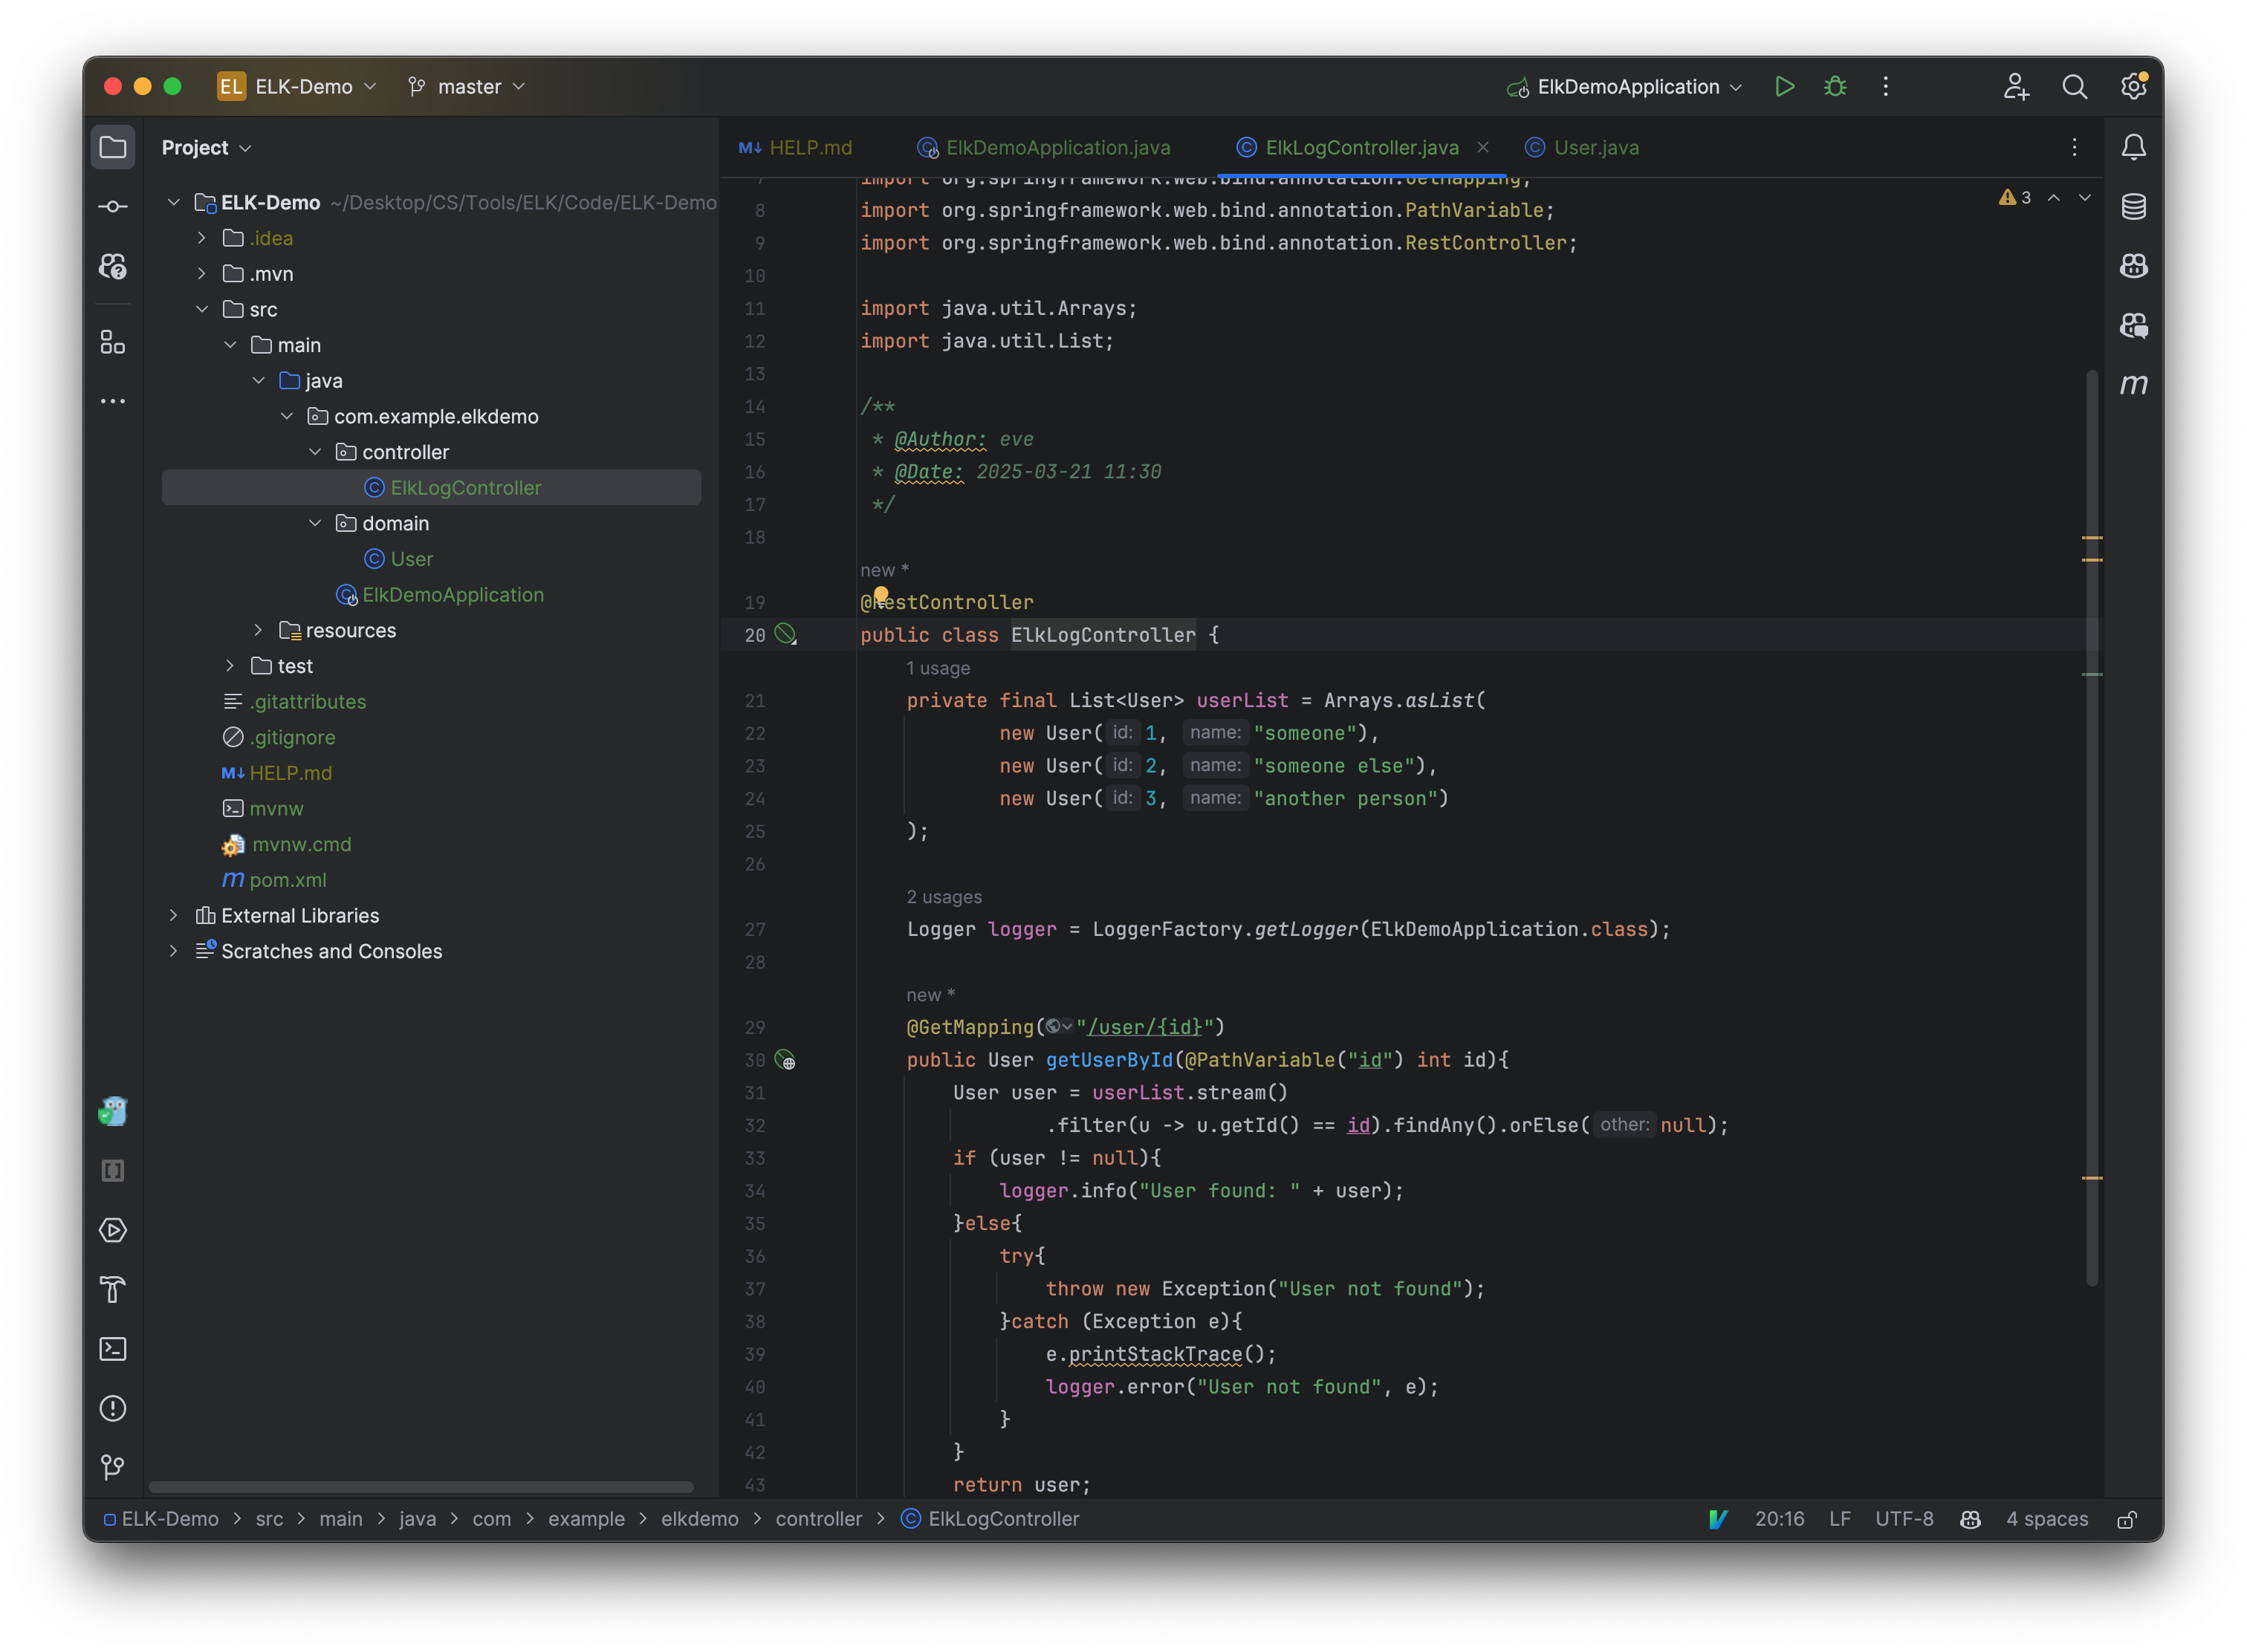Open Notifications via the bell icon
This screenshot has height=1652, width=2247.
click(x=2133, y=147)
